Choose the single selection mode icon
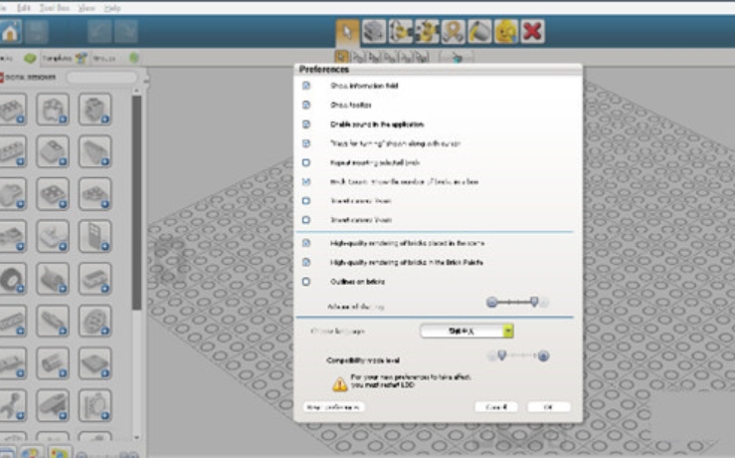The height and width of the screenshot is (458, 735). (x=342, y=58)
